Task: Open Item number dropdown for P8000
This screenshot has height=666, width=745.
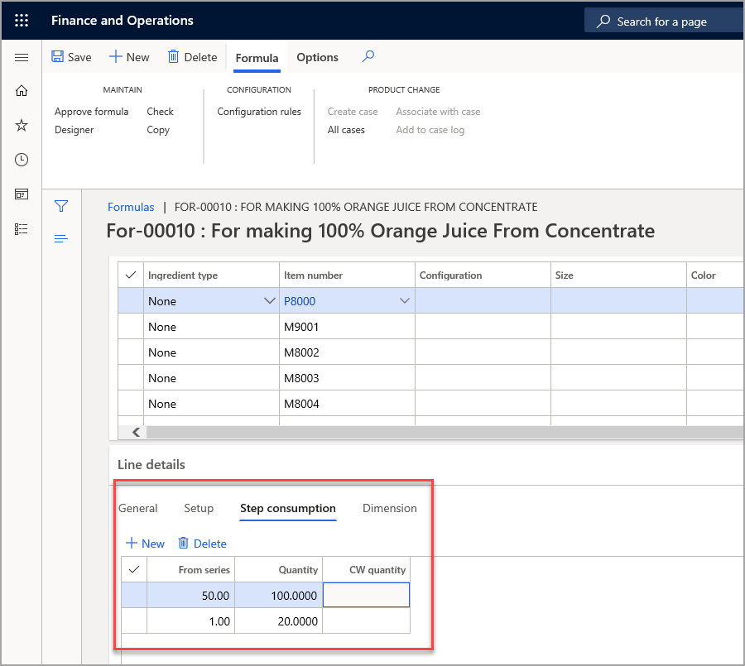Action: point(404,300)
